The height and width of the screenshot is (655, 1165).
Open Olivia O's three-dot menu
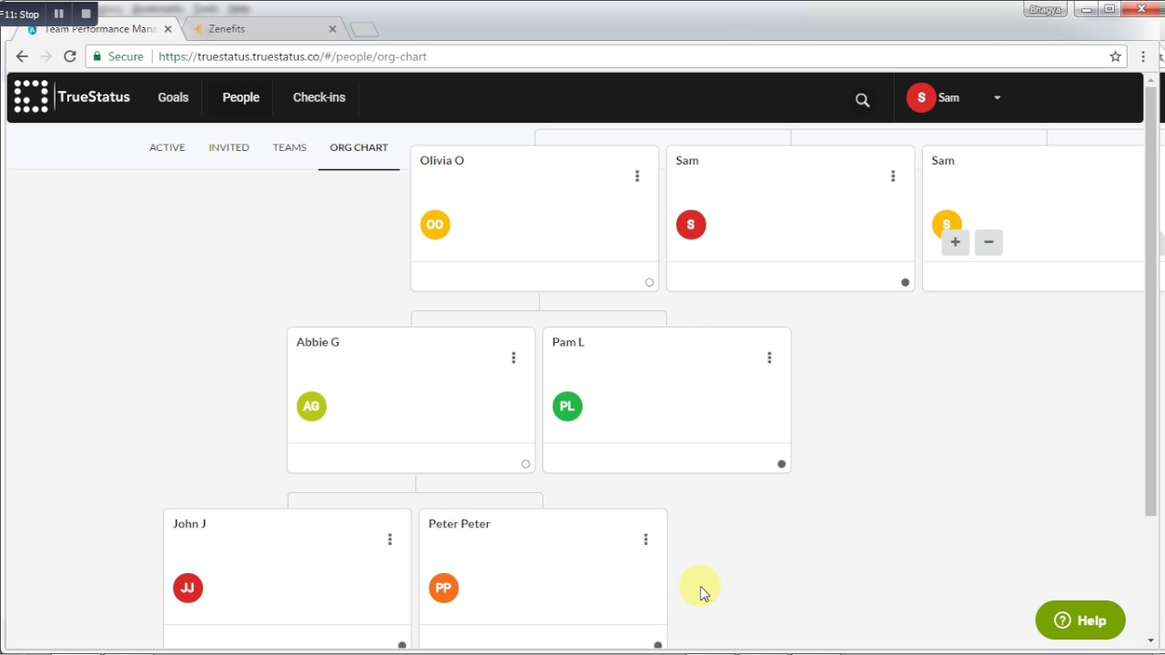coord(637,176)
